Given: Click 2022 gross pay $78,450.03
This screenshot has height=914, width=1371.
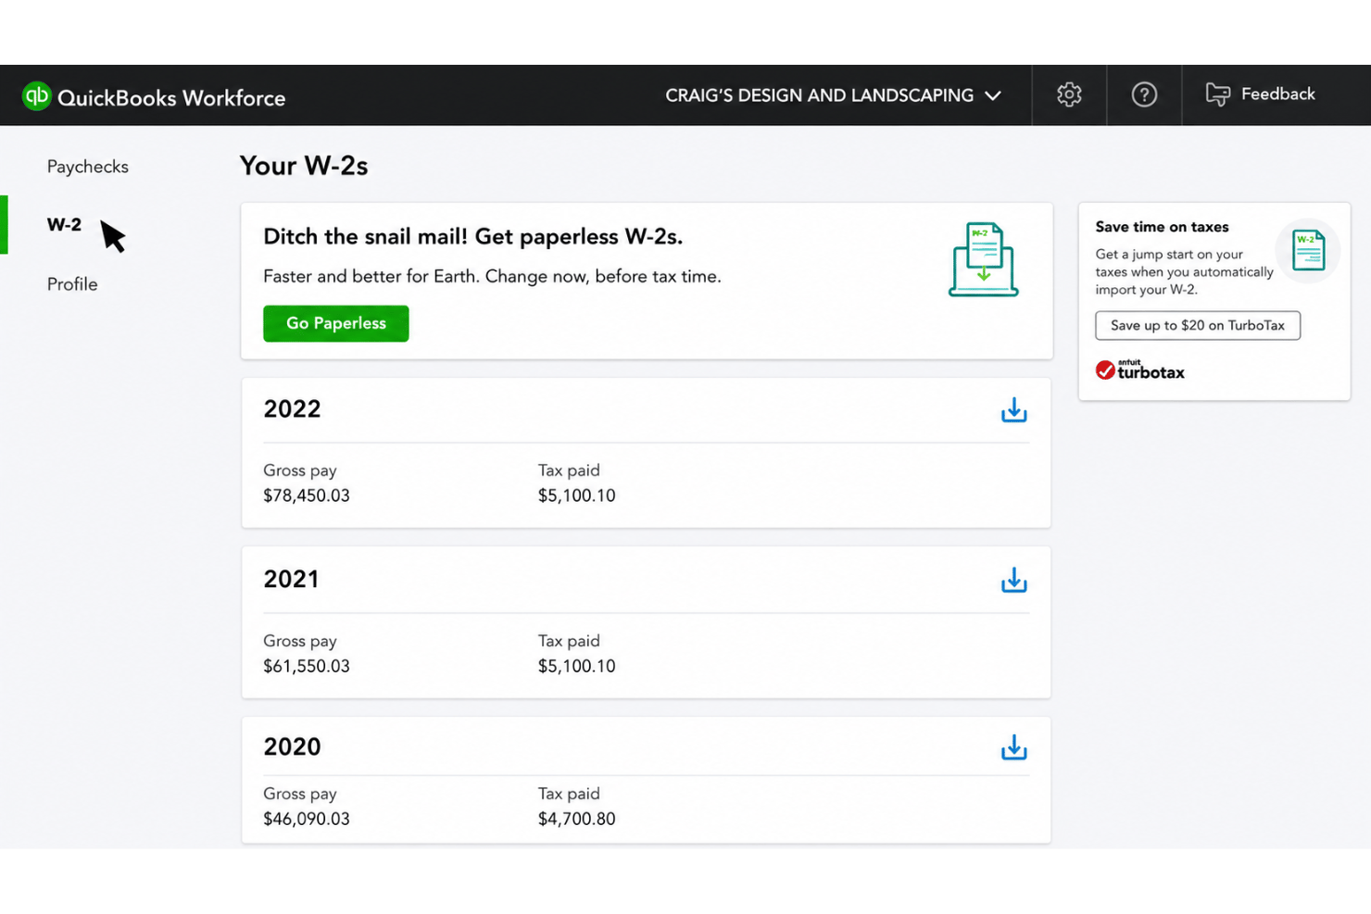Looking at the screenshot, I should [307, 495].
